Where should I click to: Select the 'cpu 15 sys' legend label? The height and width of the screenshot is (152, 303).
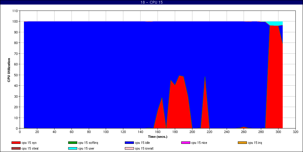pos(29,143)
